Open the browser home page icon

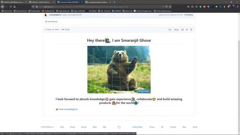[15, 7]
